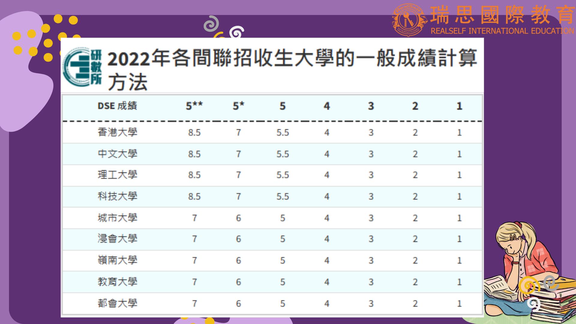Click 8.5 in the 香港大學 row

194,133
